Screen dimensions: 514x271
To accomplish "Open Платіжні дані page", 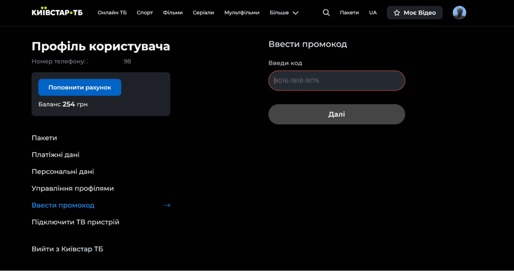I will pos(56,155).
